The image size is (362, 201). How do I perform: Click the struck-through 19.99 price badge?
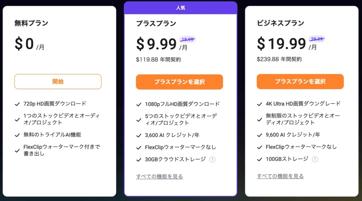tap(187, 40)
